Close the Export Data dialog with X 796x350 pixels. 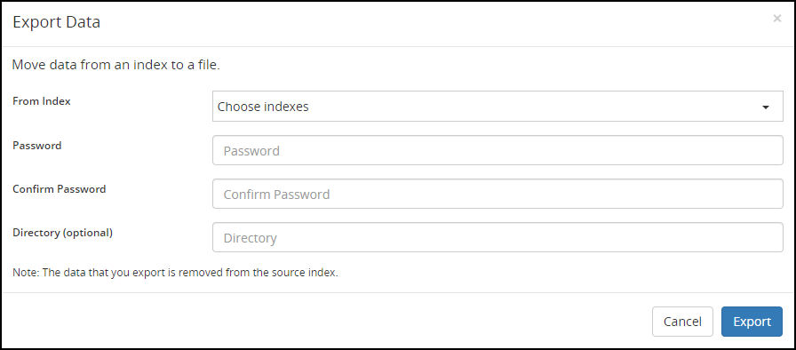[776, 19]
